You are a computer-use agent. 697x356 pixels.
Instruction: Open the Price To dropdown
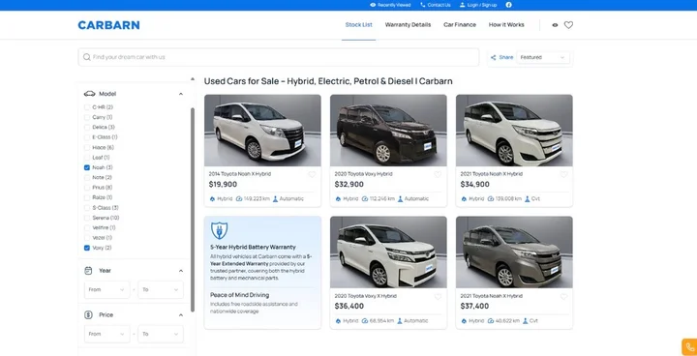pyautogui.click(x=161, y=334)
